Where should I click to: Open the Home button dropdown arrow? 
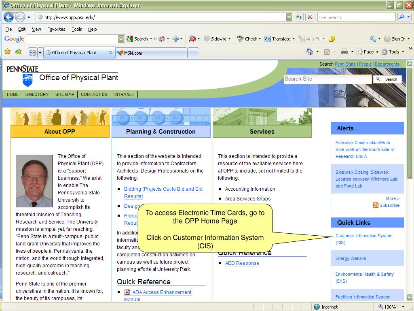tap(317, 52)
